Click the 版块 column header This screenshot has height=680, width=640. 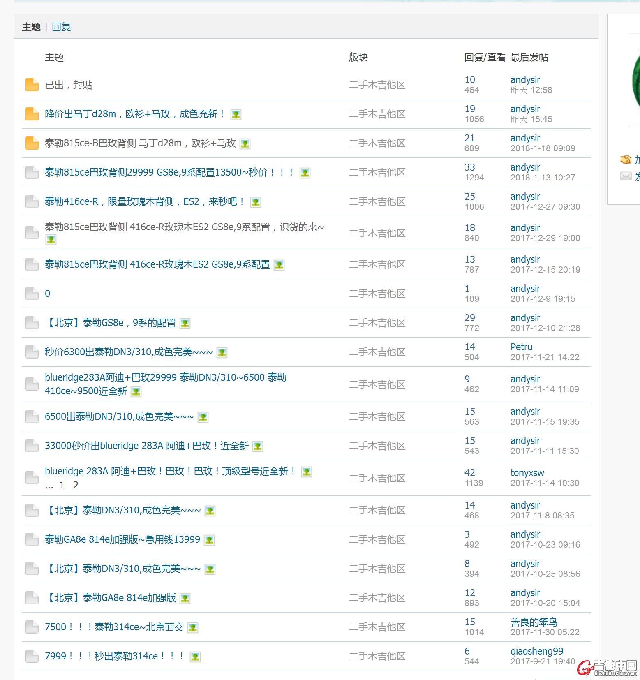[358, 58]
